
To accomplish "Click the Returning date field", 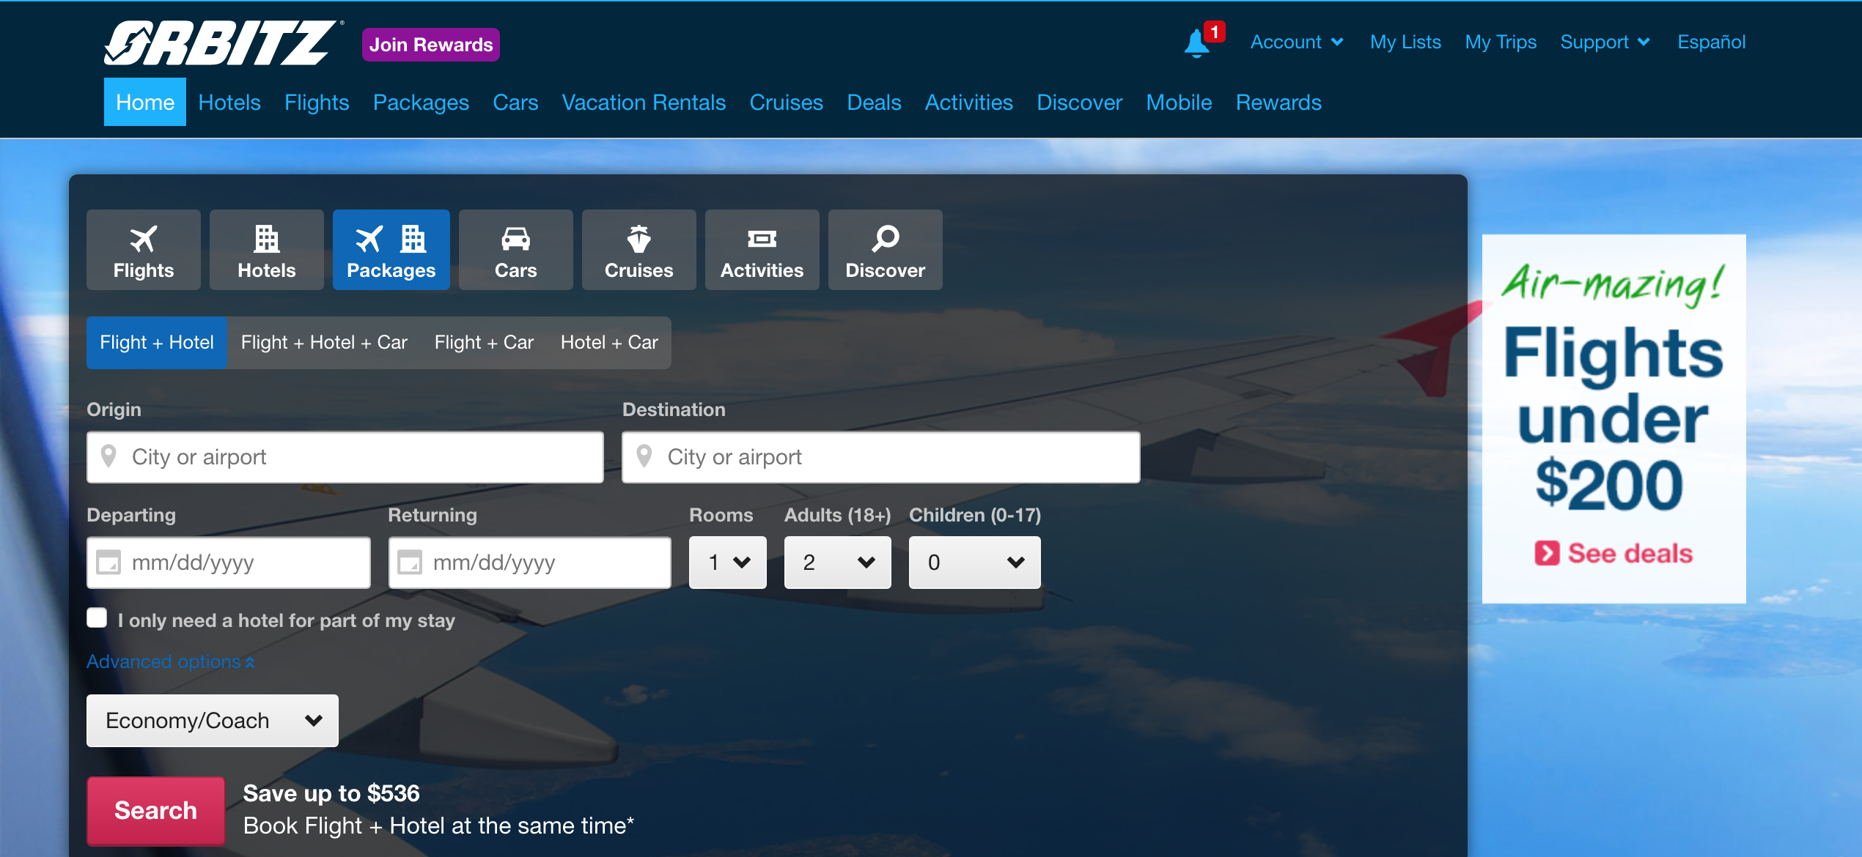I will pyautogui.click(x=530, y=563).
